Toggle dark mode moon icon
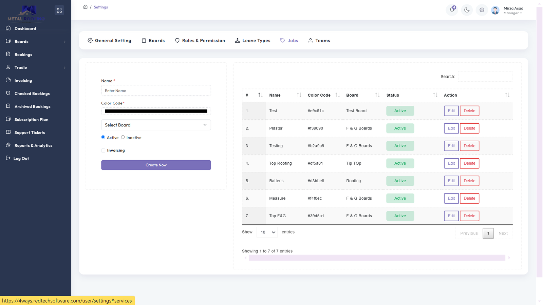This screenshot has height=305, width=543. 467,10
